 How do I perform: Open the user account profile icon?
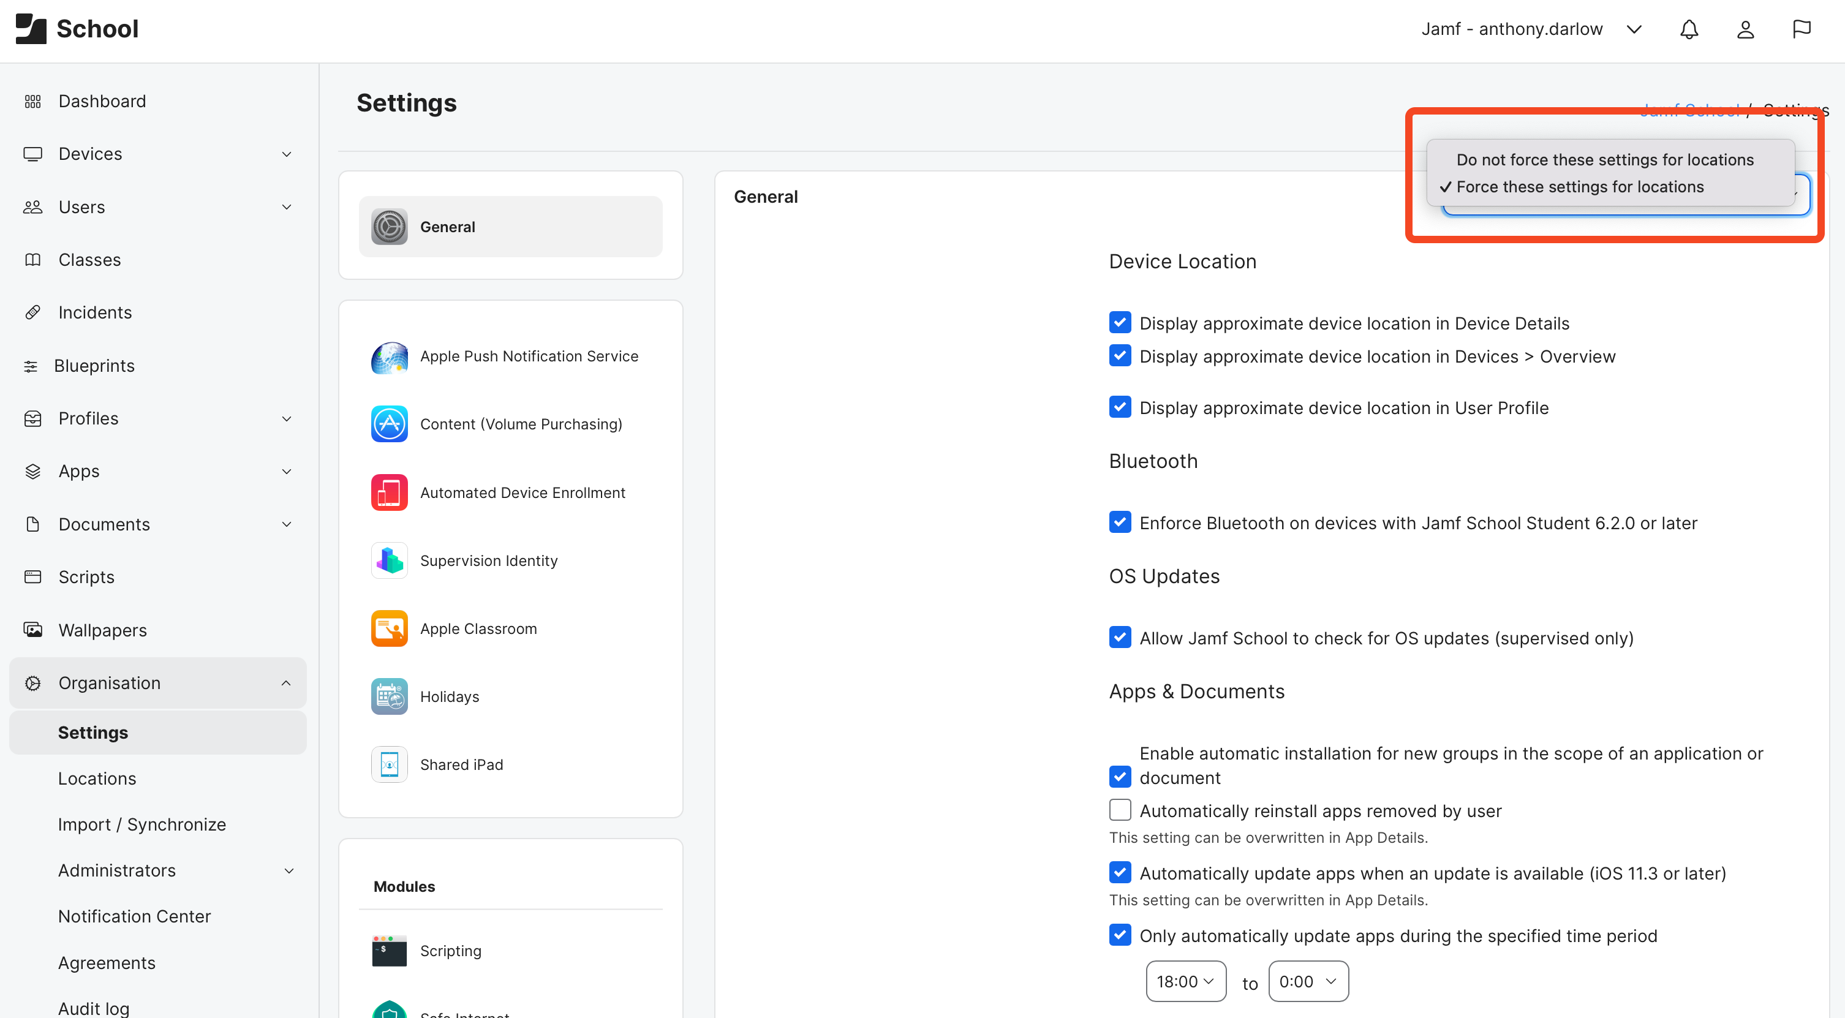tap(1745, 29)
